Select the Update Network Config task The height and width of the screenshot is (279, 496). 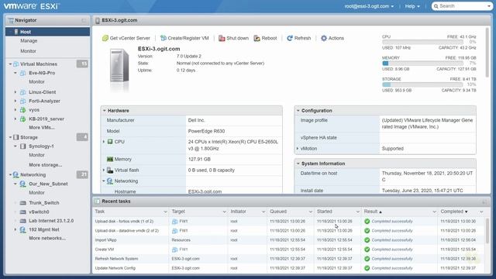click(289, 268)
